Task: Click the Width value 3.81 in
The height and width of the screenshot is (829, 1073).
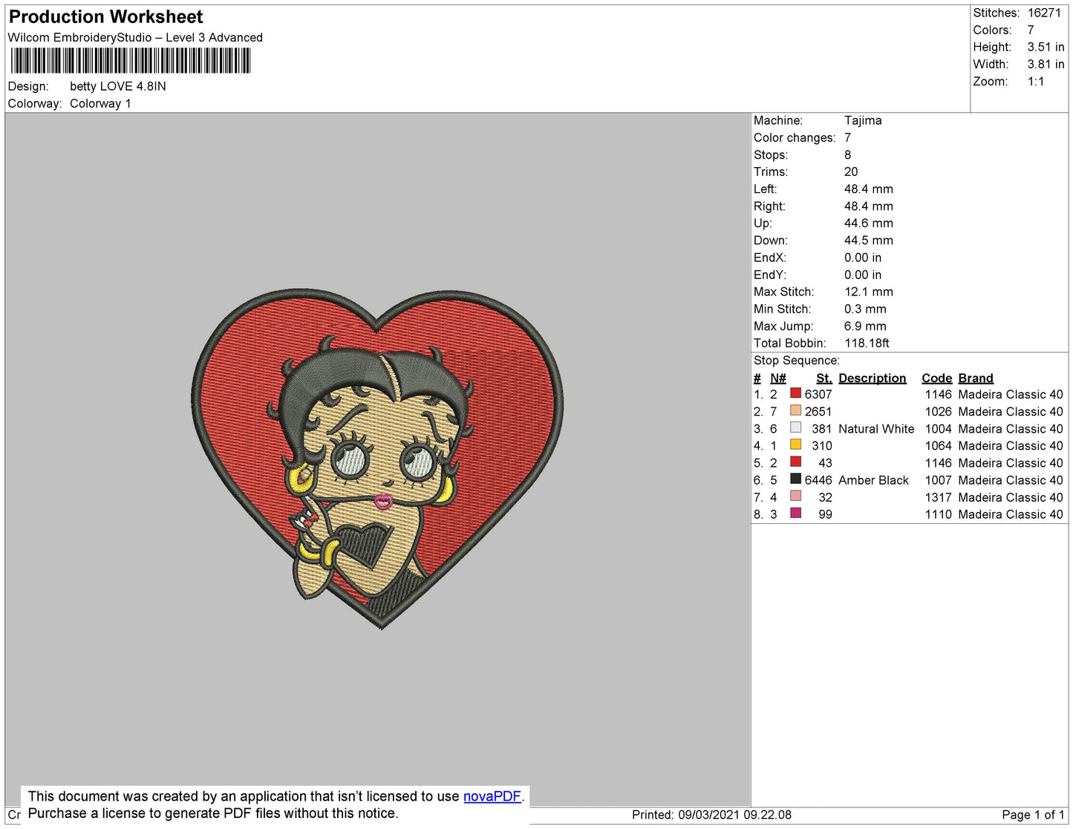Action: point(1046,64)
